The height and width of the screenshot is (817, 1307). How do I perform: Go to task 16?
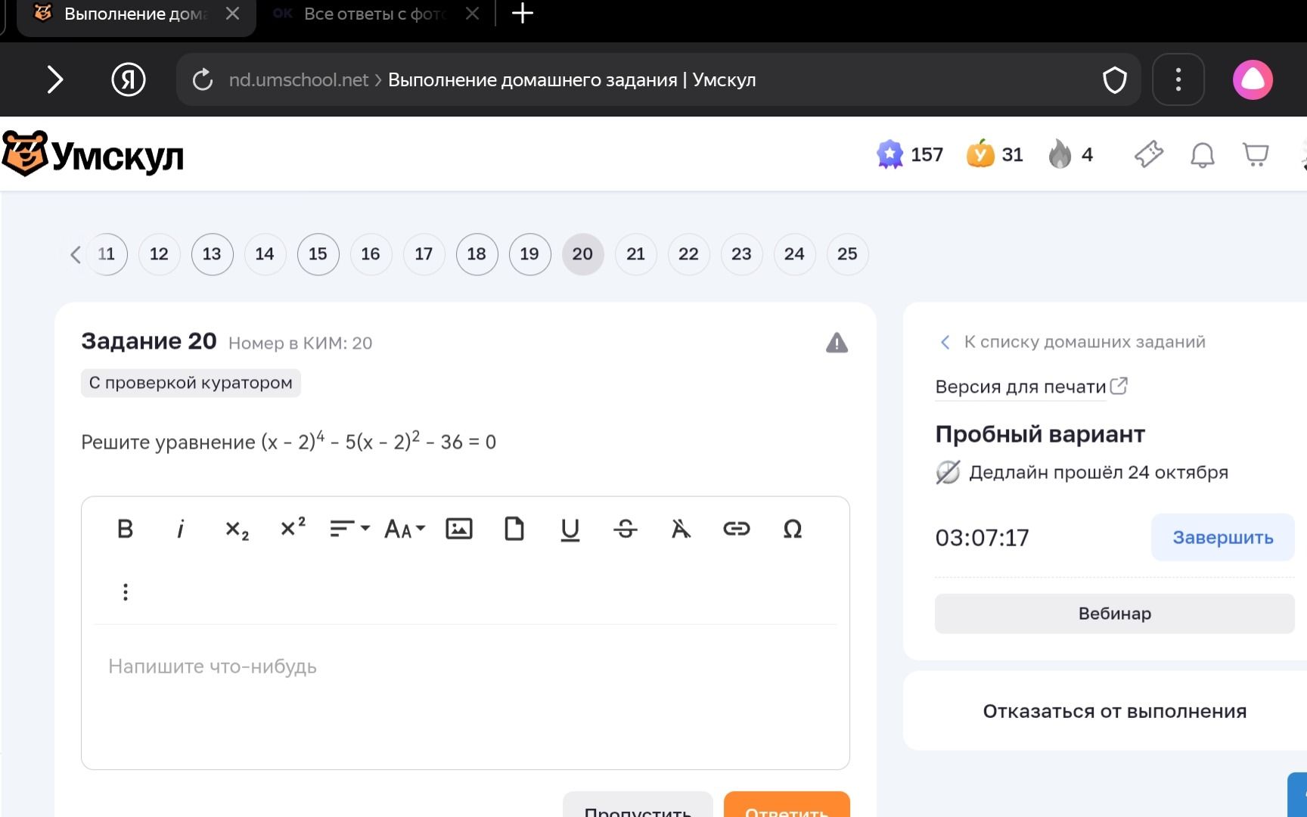[x=371, y=254]
